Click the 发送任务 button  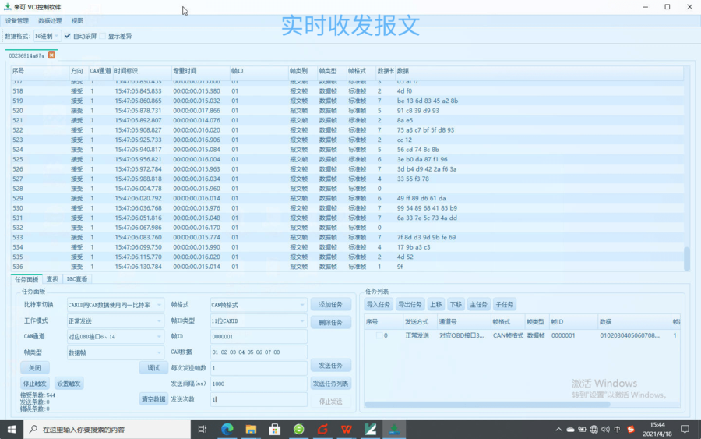pos(331,366)
